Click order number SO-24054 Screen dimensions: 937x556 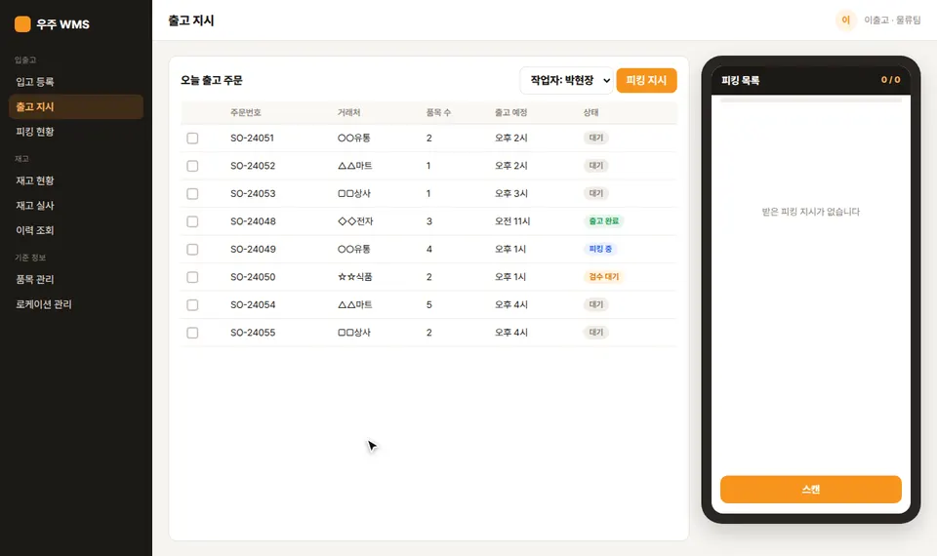(253, 304)
